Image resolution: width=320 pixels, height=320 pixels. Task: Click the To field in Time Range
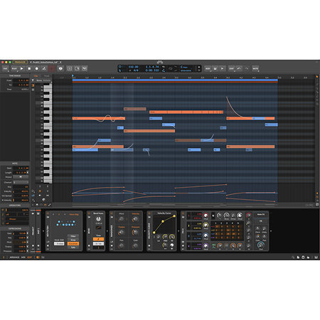(x=21, y=85)
